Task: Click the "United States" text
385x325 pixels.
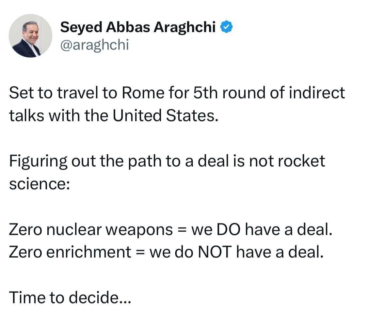Action: coord(164,116)
